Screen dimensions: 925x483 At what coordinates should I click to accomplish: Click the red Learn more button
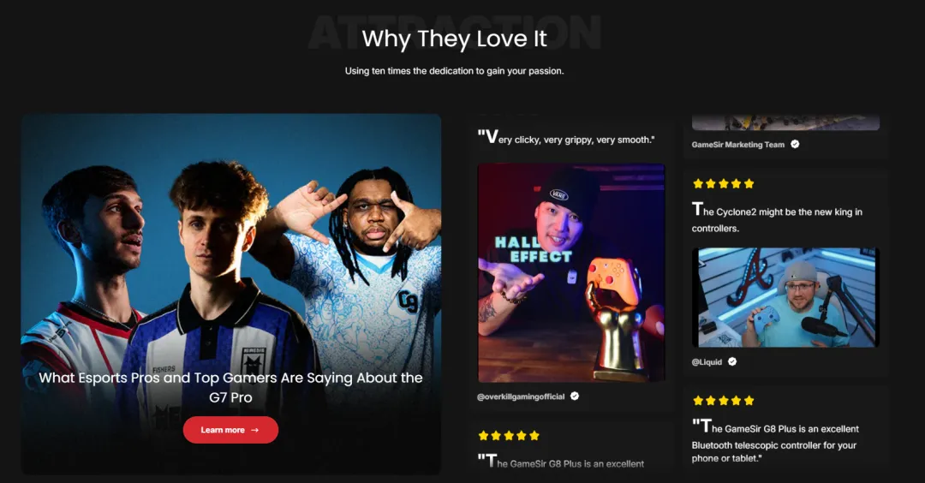click(x=230, y=430)
